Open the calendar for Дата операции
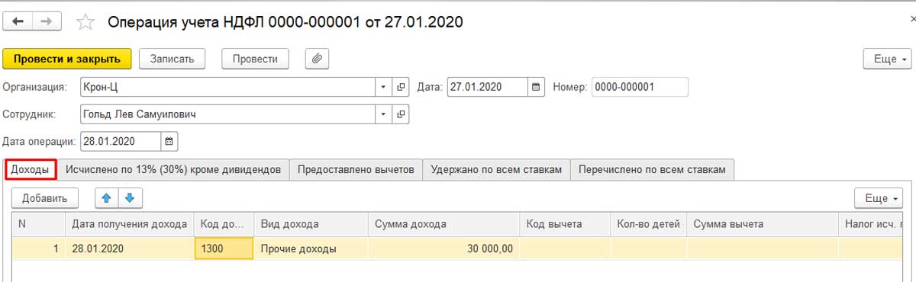916x282 pixels. tap(169, 141)
